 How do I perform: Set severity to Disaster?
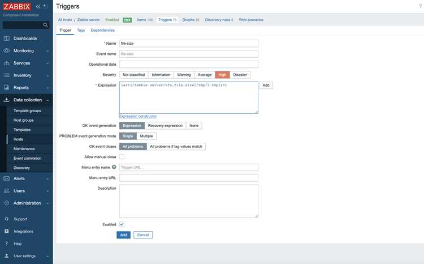pos(240,75)
